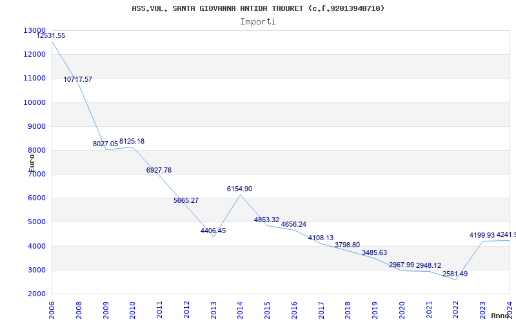Select the 4199.93 data label

pos(482,235)
